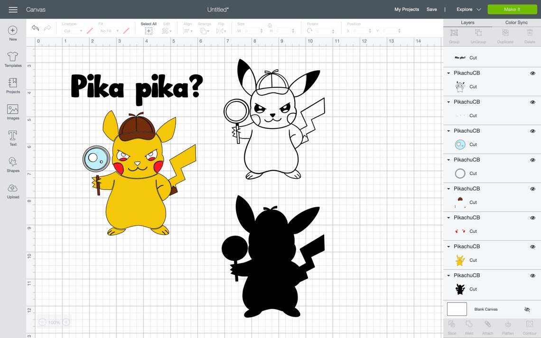The image size is (541, 338).
Task: Open the Align options
Action: tap(188, 31)
